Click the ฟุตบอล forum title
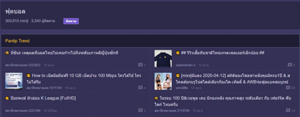The height and width of the screenshot is (117, 300). click(15, 11)
